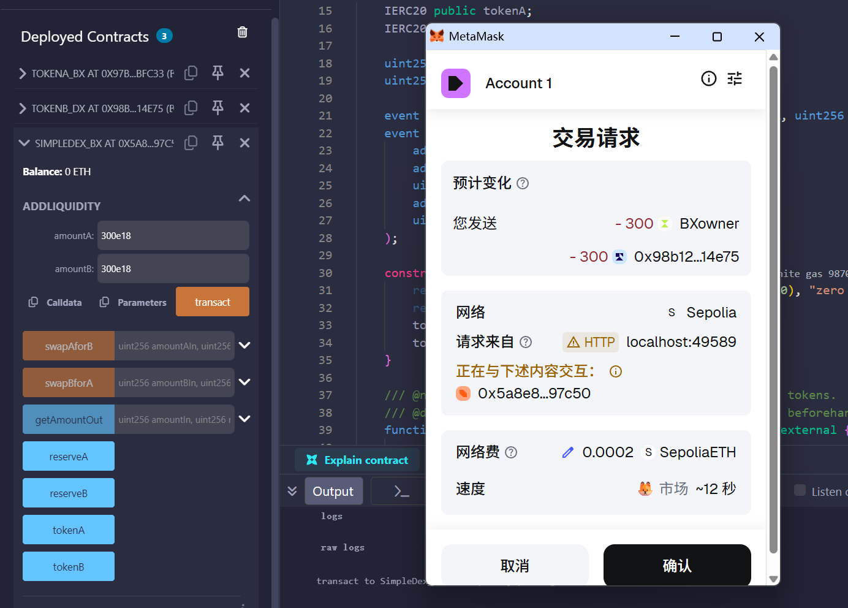Open MetaMask account details info icon
Image resolution: width=848 pixels, height=608 pixels.
point(708,78)
